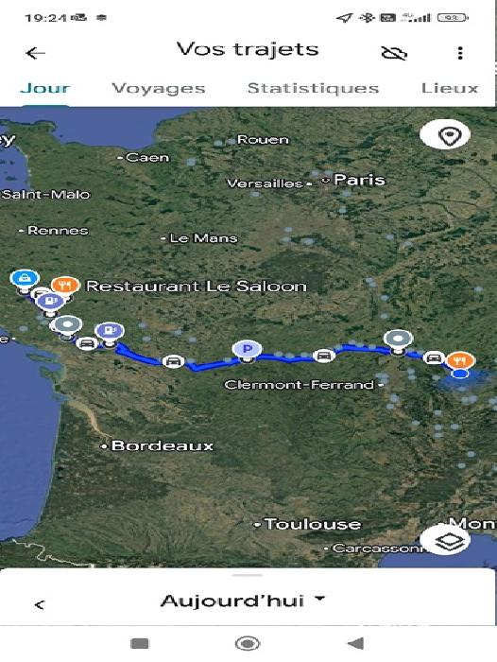Go to previous day with left chevron

pos(40,604)
